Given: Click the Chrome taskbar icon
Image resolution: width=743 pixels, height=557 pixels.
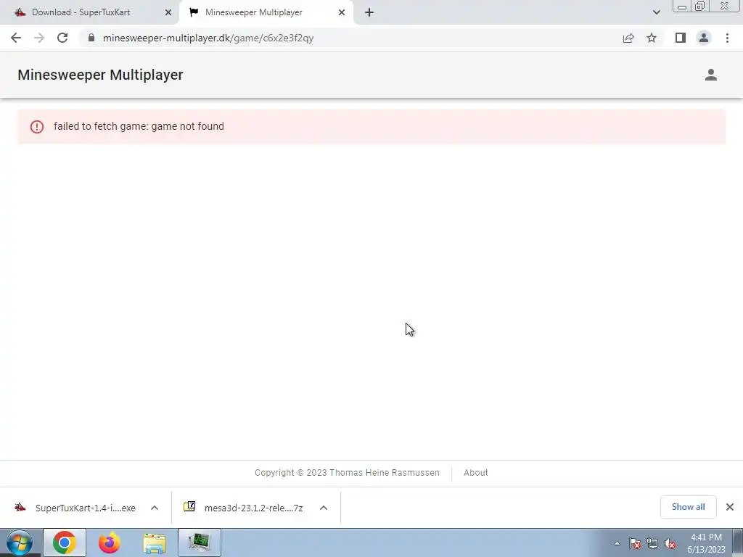Looking at the screenshot, I should (65, 542).
